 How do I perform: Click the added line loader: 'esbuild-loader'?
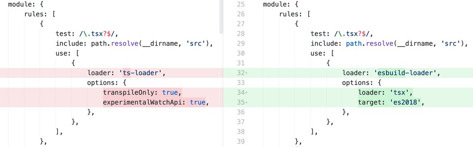(348, 73)
